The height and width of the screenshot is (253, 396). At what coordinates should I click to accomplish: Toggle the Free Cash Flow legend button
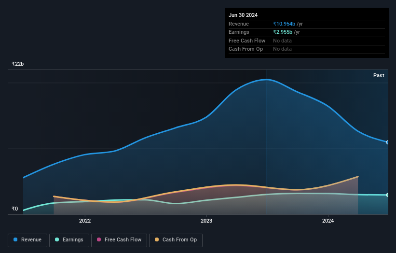[119, 240]
